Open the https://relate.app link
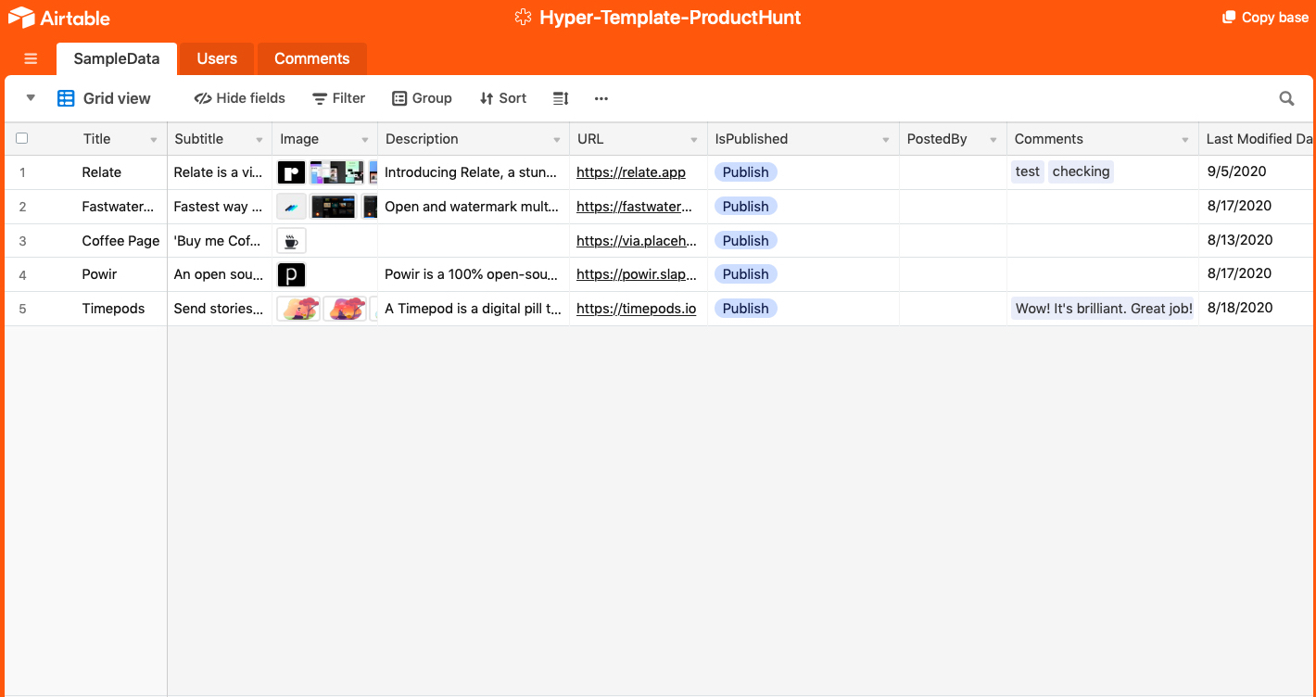This screenshot has height=697, width=1316. tap(631, 172)
